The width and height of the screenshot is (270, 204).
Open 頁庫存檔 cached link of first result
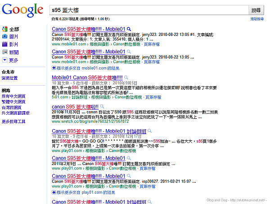pos(152,44)
